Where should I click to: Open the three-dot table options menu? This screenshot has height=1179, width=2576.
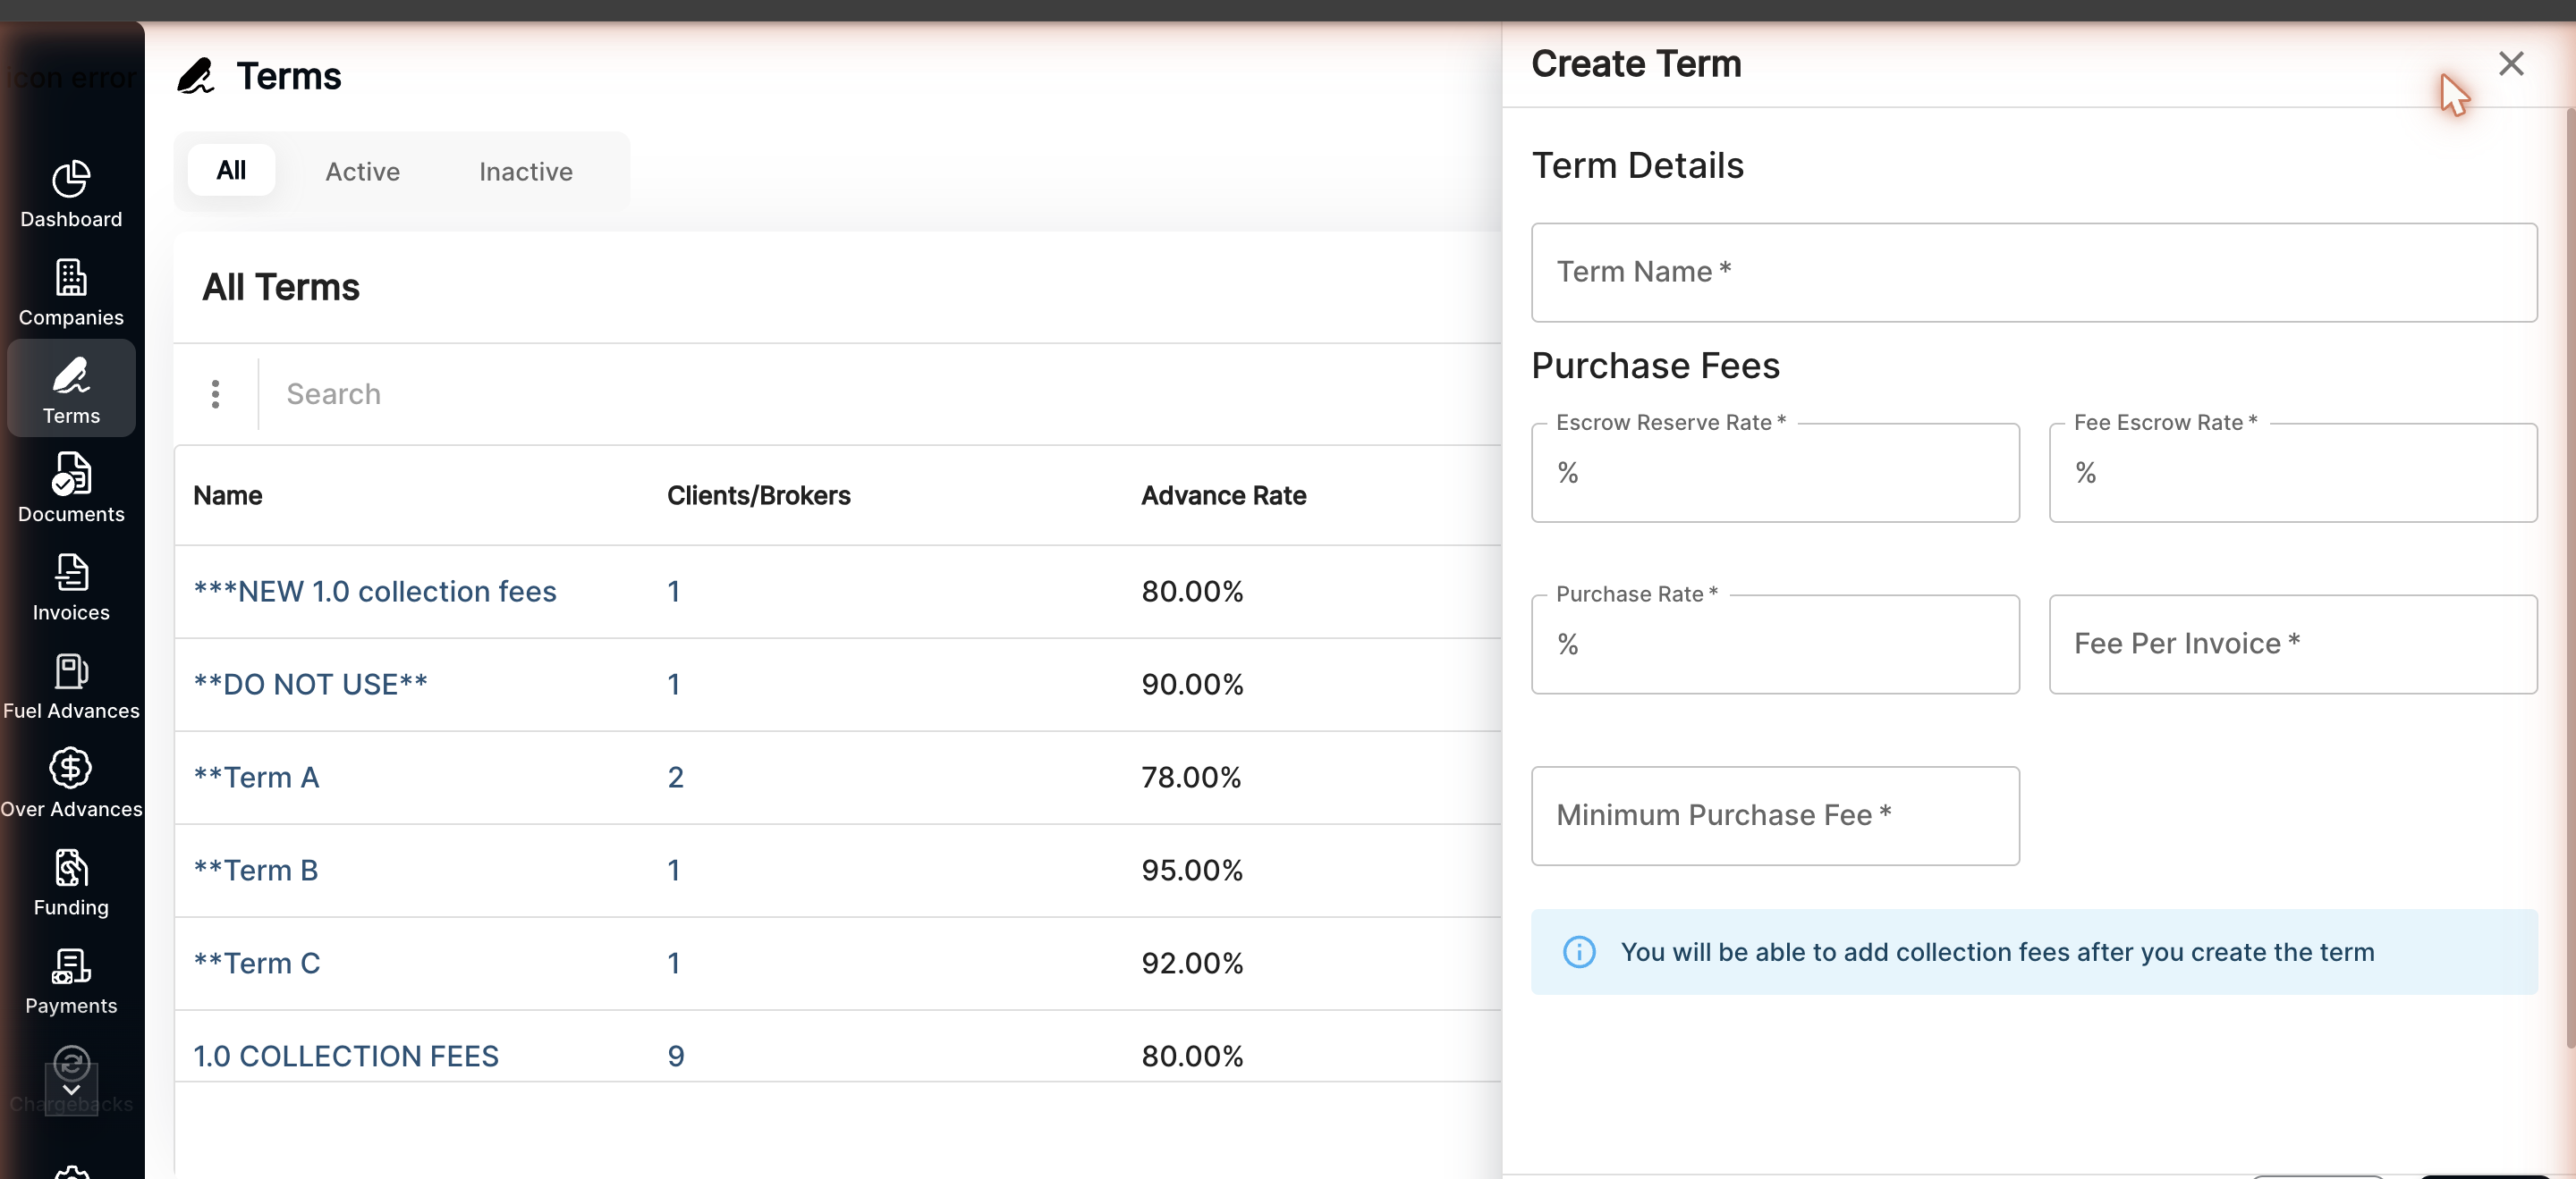[x=215, y=393]
